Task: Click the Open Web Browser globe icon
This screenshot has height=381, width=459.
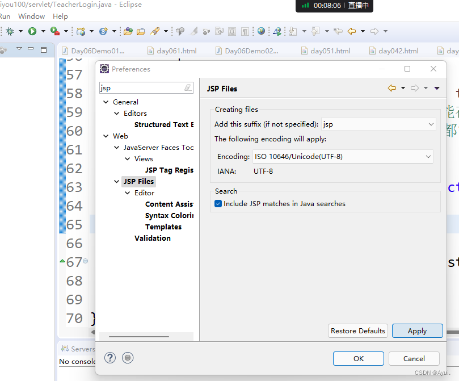Action: click(x=261, y=31)
